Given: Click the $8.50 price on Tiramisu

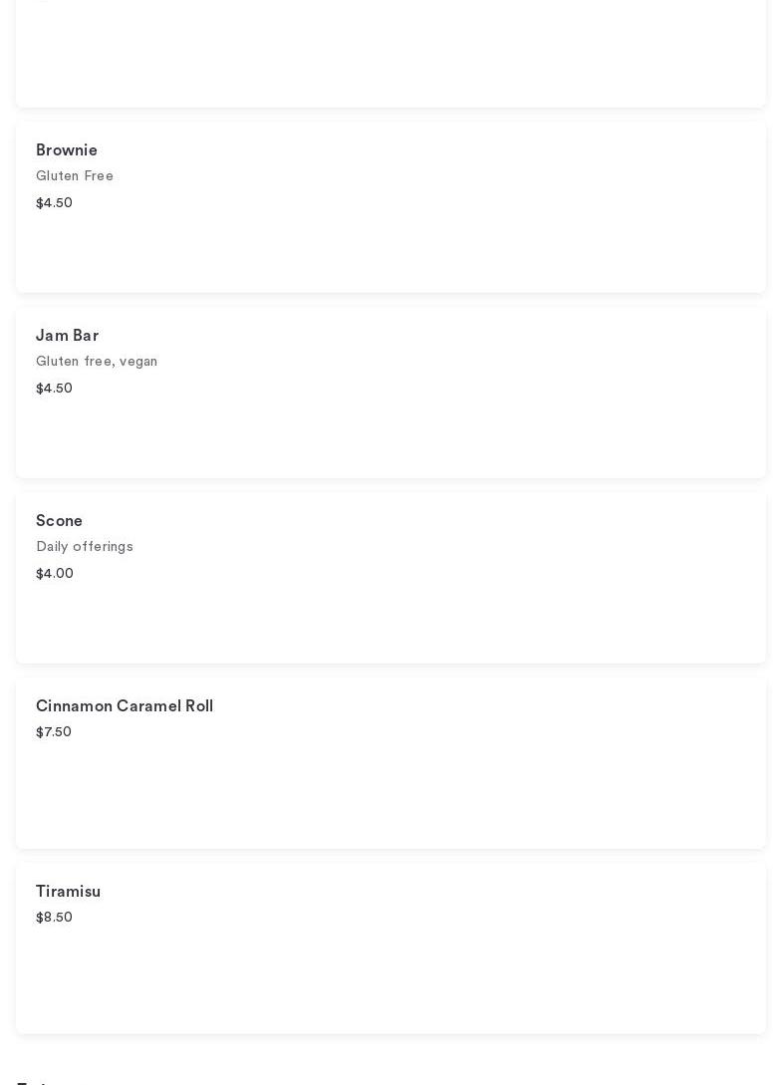Looking at the screenshot, I should 54,918.
